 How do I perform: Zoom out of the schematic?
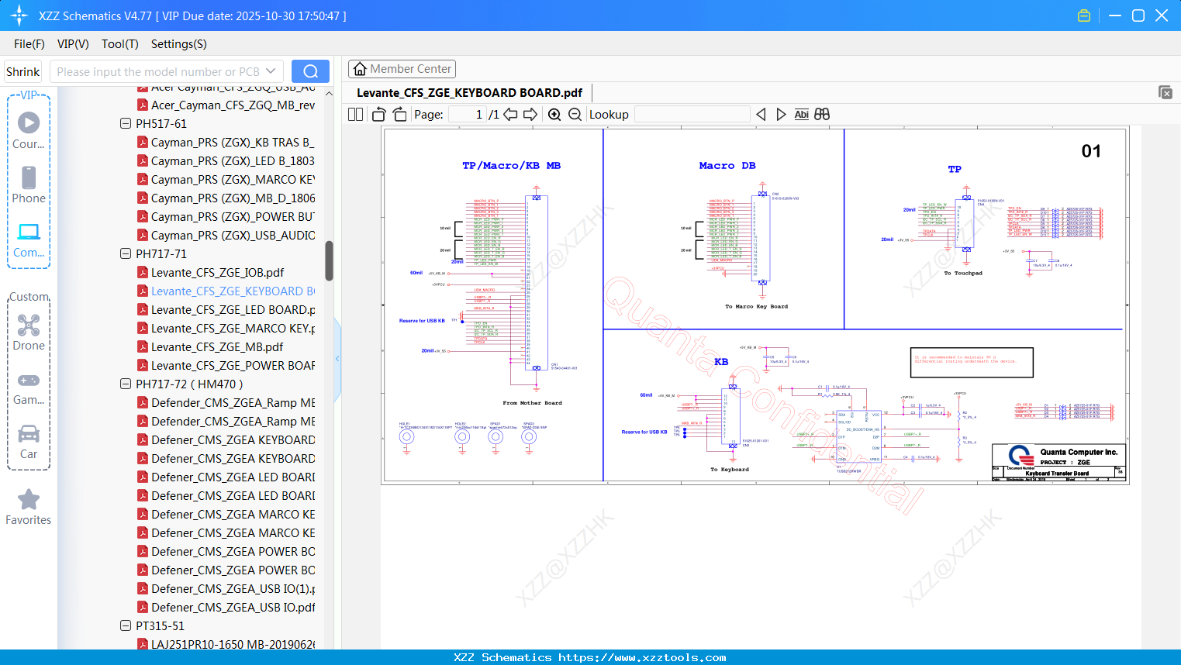[x=575, y=115]
